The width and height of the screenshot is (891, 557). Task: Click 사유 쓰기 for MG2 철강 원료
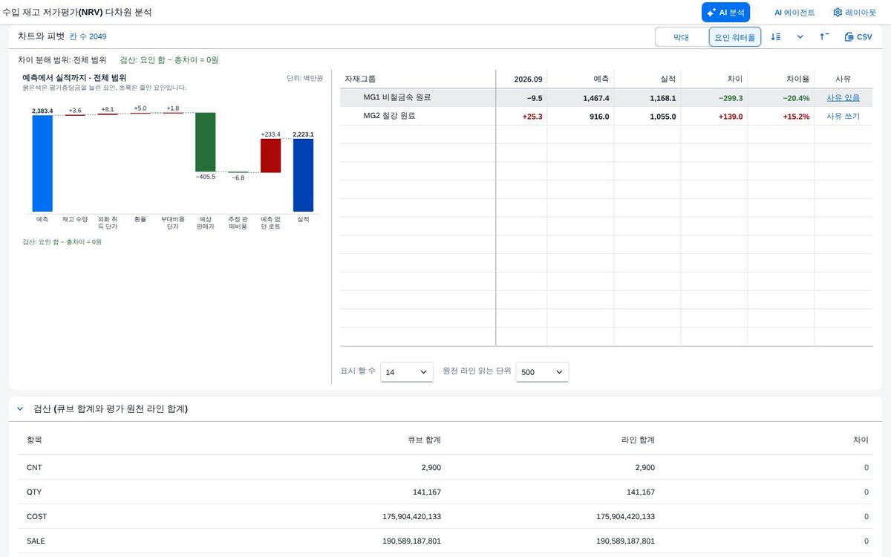click(843, 116)
